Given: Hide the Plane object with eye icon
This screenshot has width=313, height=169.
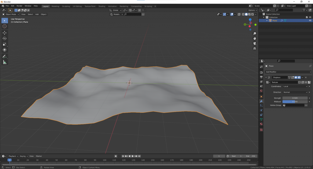Looking at the screenshot, I should pyautogui.click(x=310, y=20).
